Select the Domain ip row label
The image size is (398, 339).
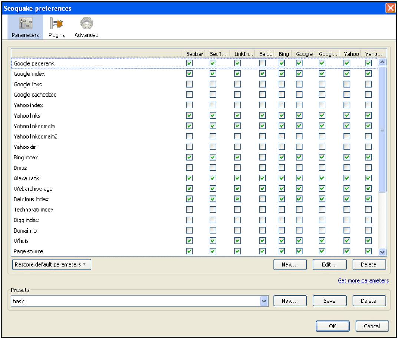[x=25, y=230]
